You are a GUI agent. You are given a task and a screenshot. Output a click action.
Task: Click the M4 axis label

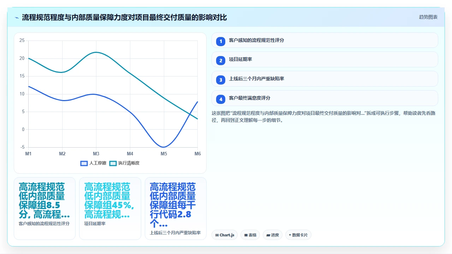point(130,154)
